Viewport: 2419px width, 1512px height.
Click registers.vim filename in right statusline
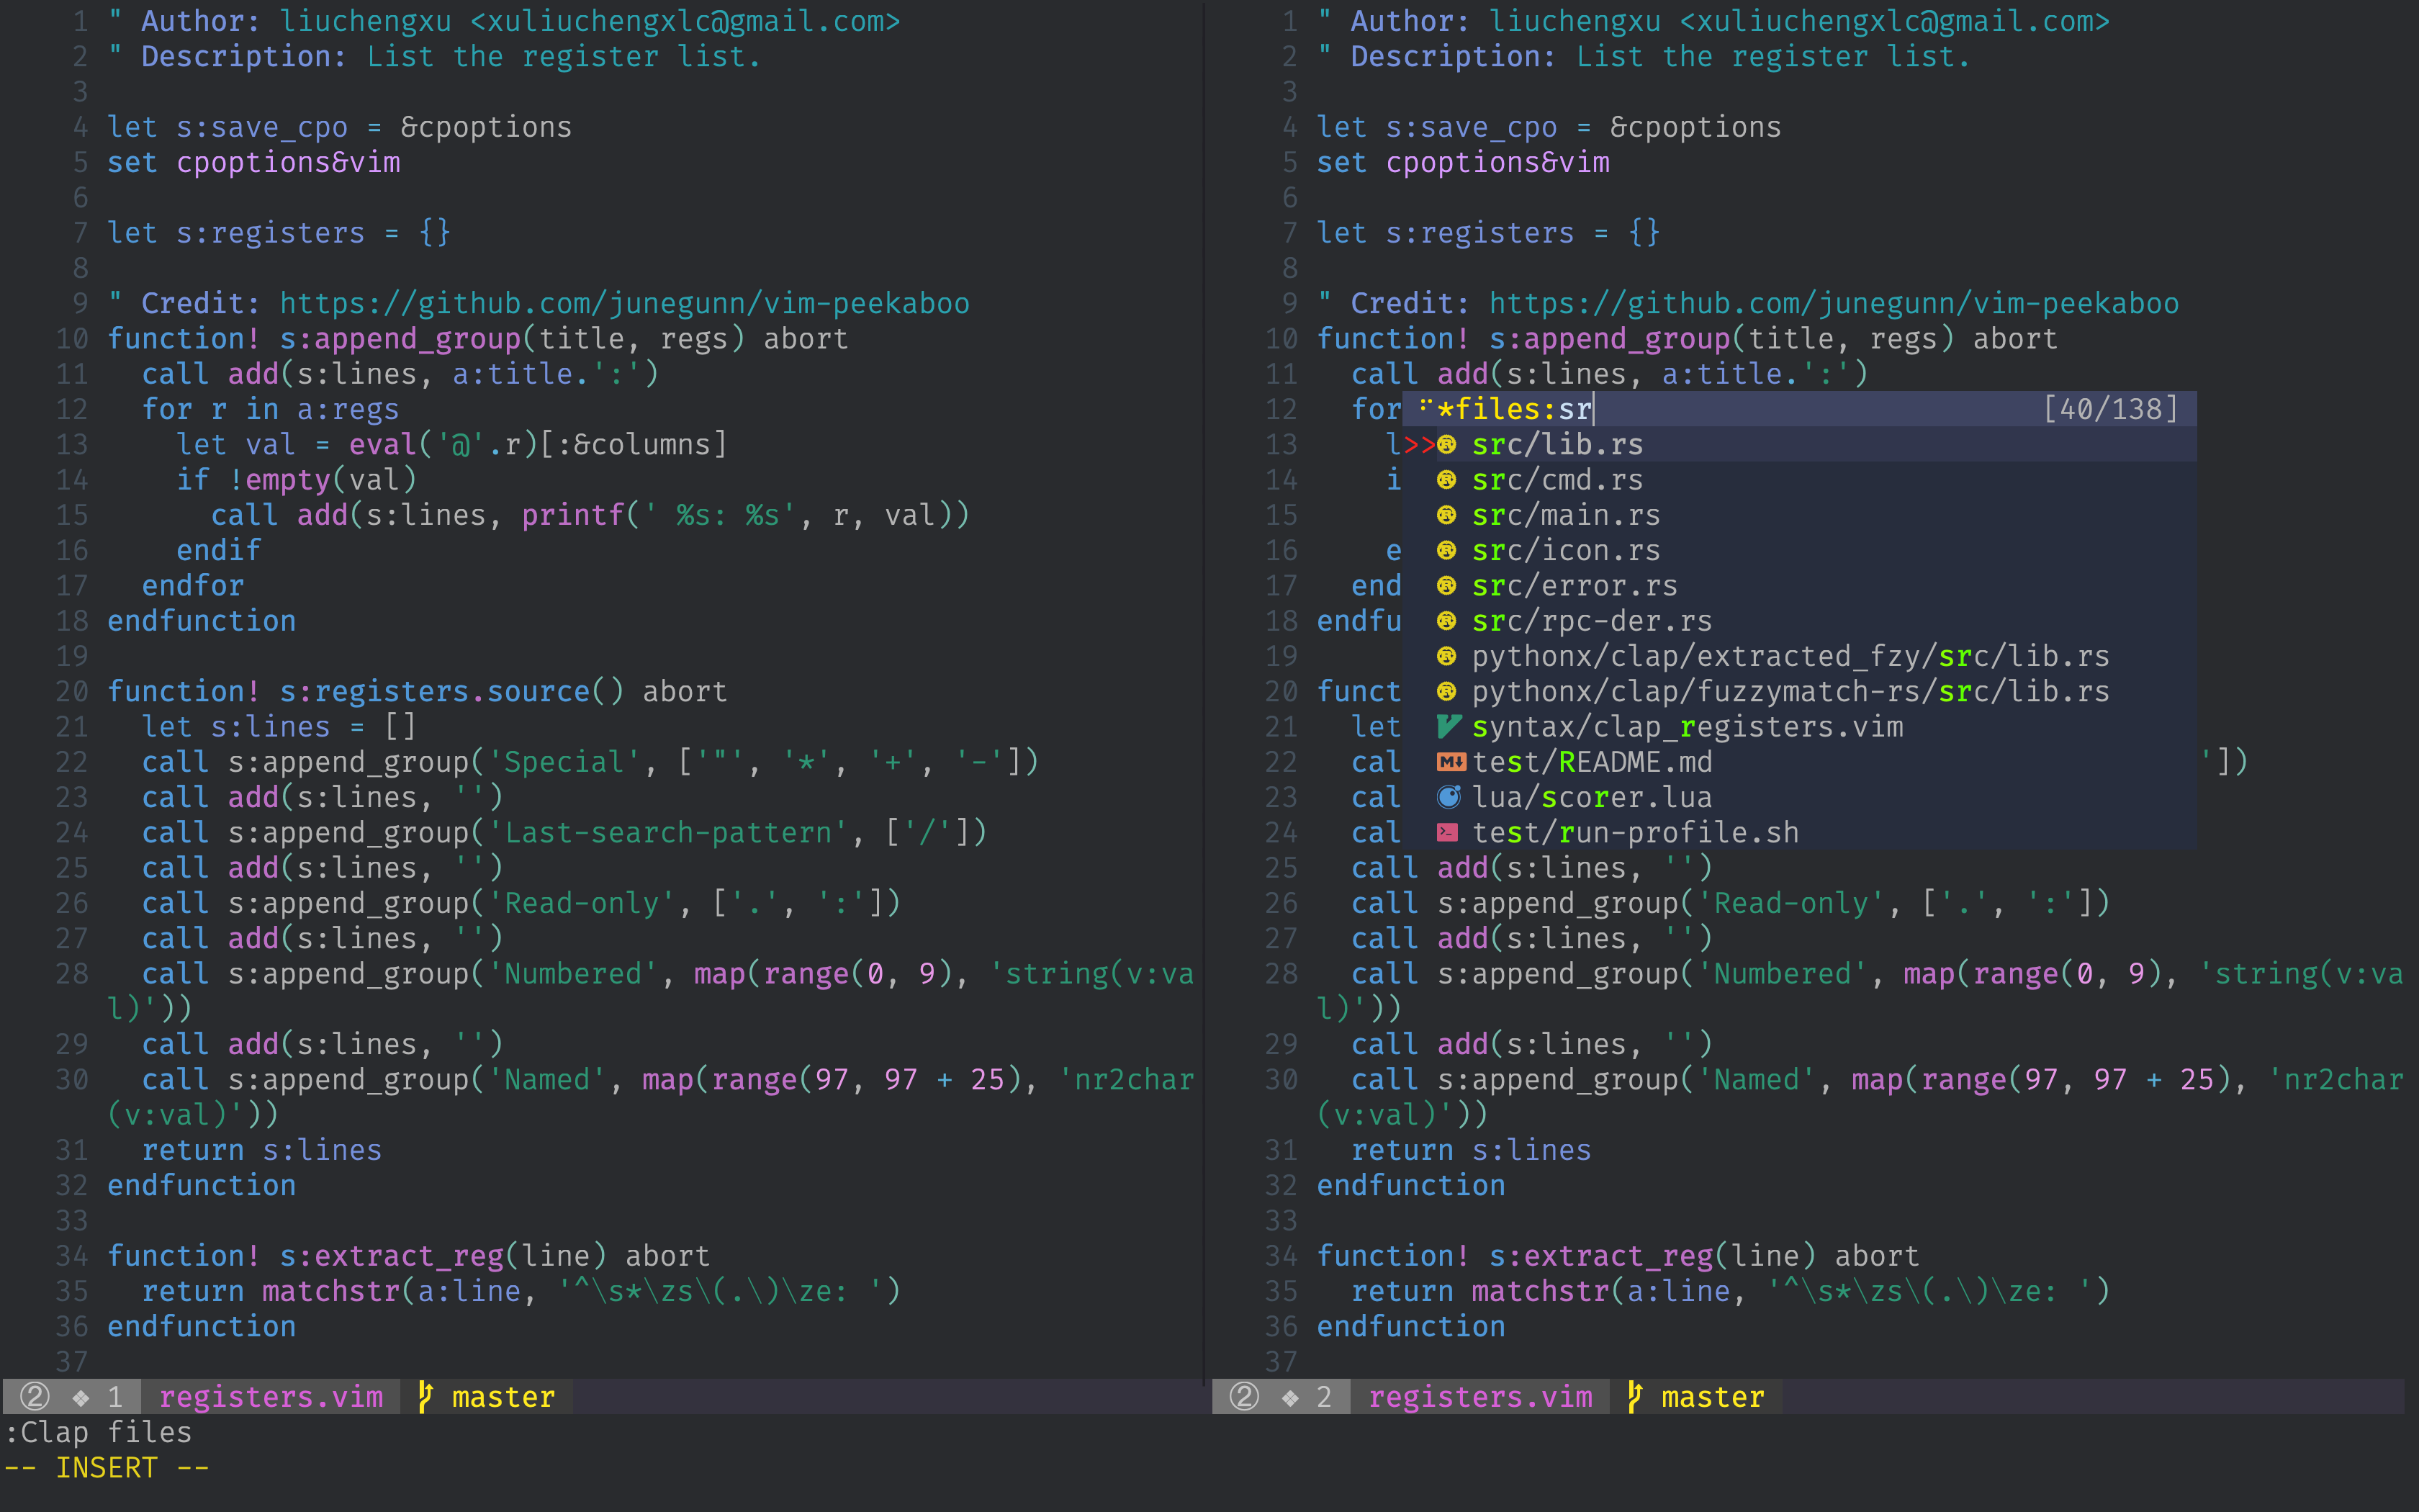1482,1397
